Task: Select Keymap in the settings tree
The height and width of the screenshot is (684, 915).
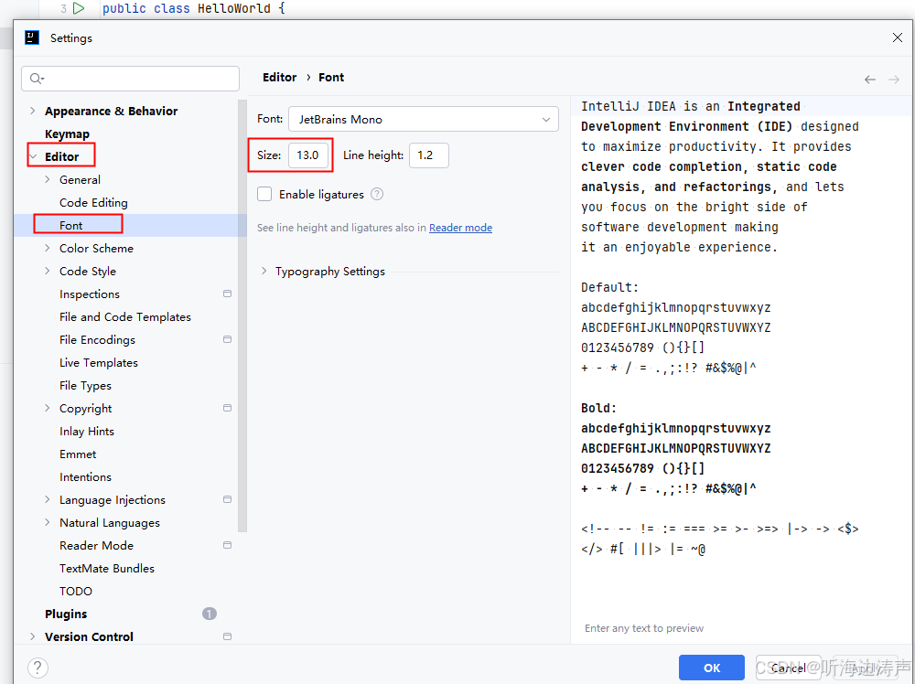Action: pyautogui.click(x=67, y=134)
